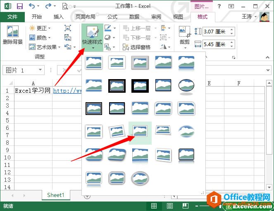274x211 pixels.
Task: Choose the metal oval picture style
Action: [x=140, y=178]
